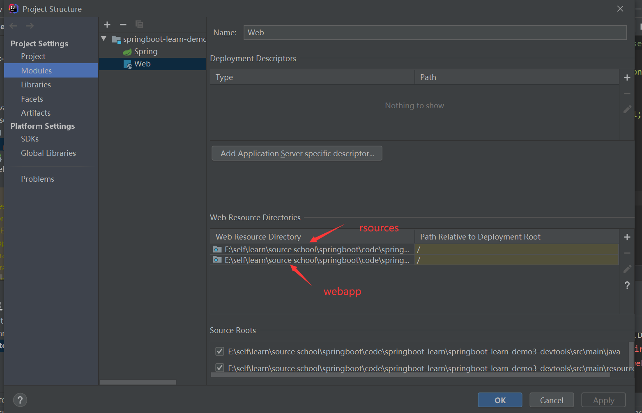Image resolution: width=642 pixels, height=413 pixels.
Task: Select the Spring facet tree item
Action: 146,52
